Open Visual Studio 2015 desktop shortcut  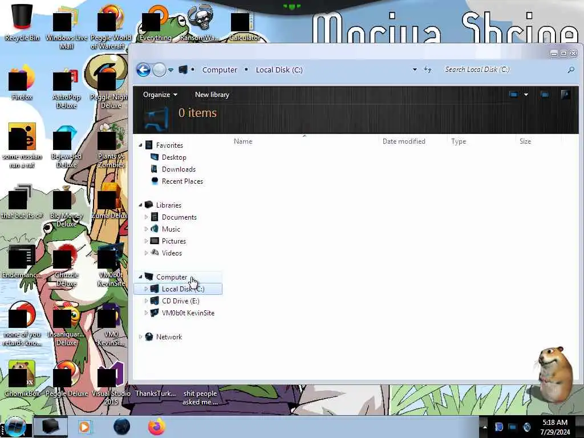coord(111,384)
